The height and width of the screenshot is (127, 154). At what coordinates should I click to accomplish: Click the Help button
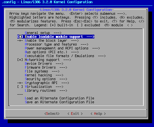point(98,114)
